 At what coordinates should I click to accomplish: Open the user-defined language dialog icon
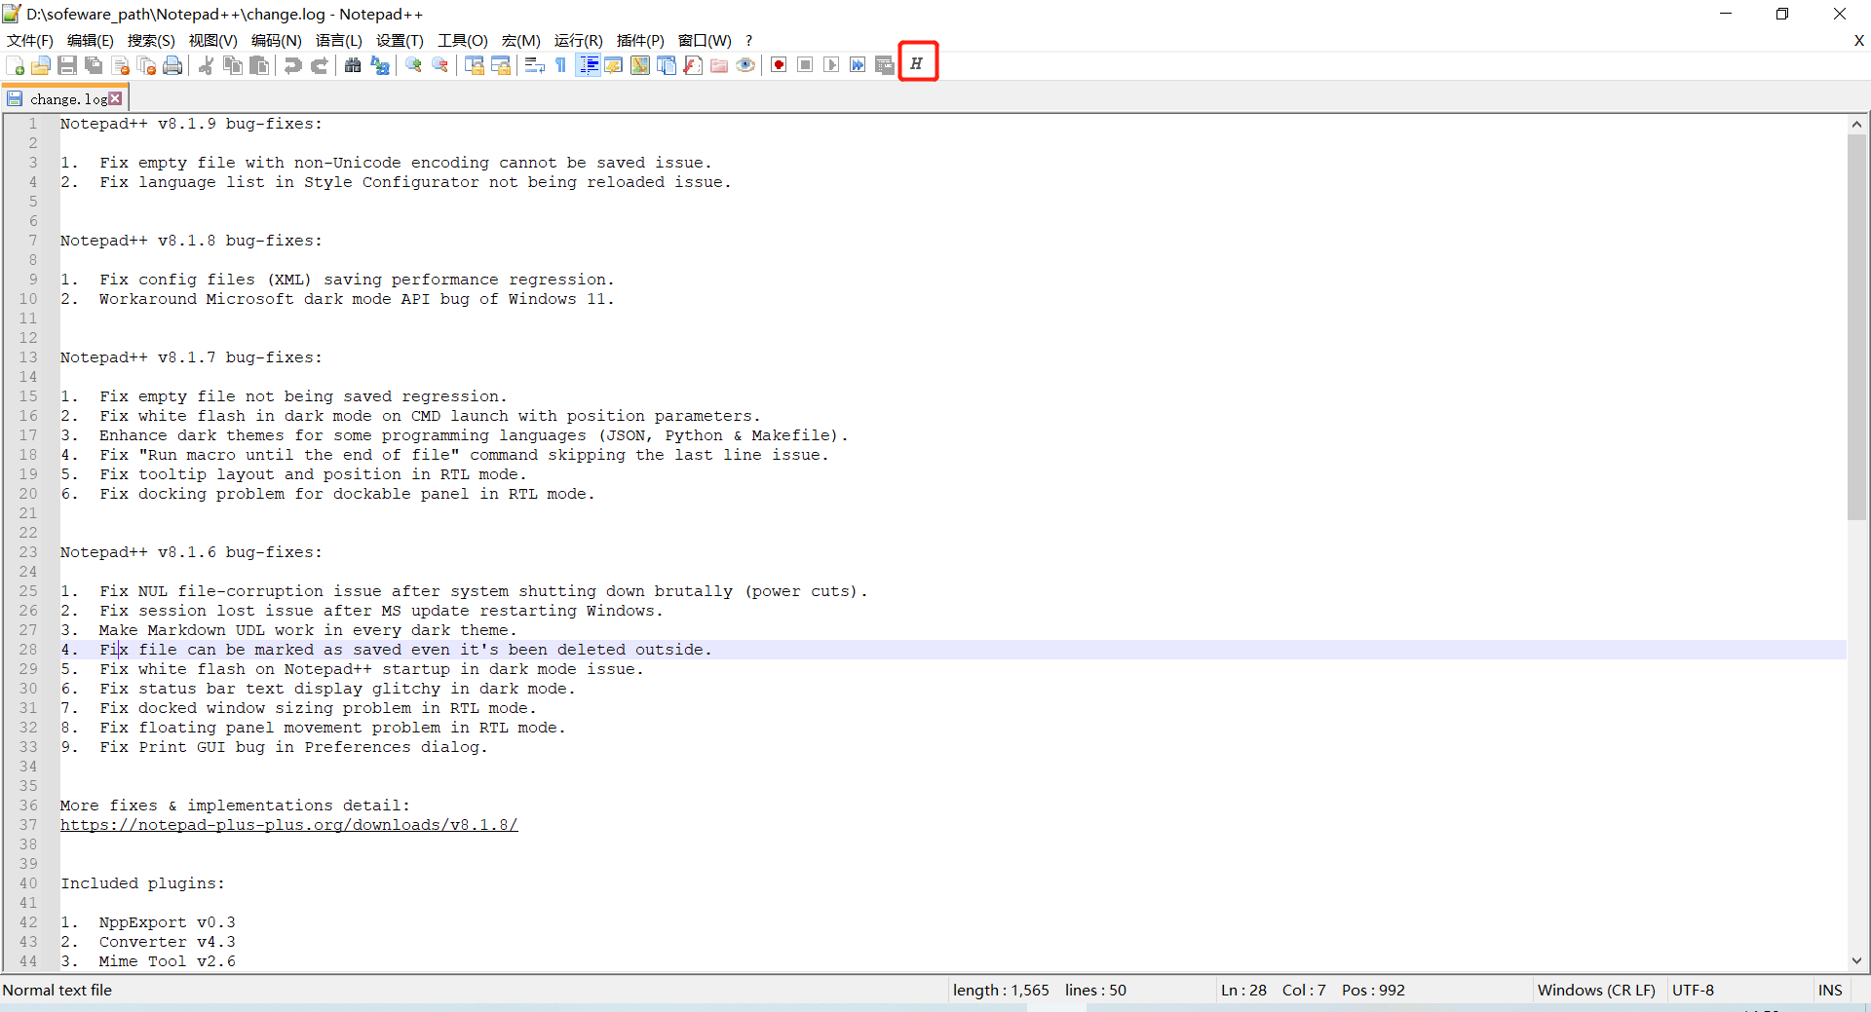pyautogui.click(x=614, y=65)
